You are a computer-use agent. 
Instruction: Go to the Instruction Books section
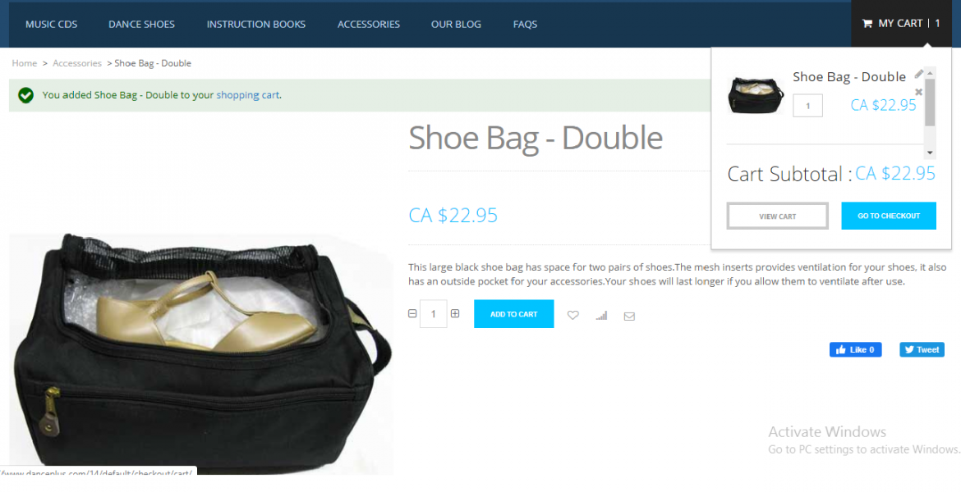(x=256, y=24)
